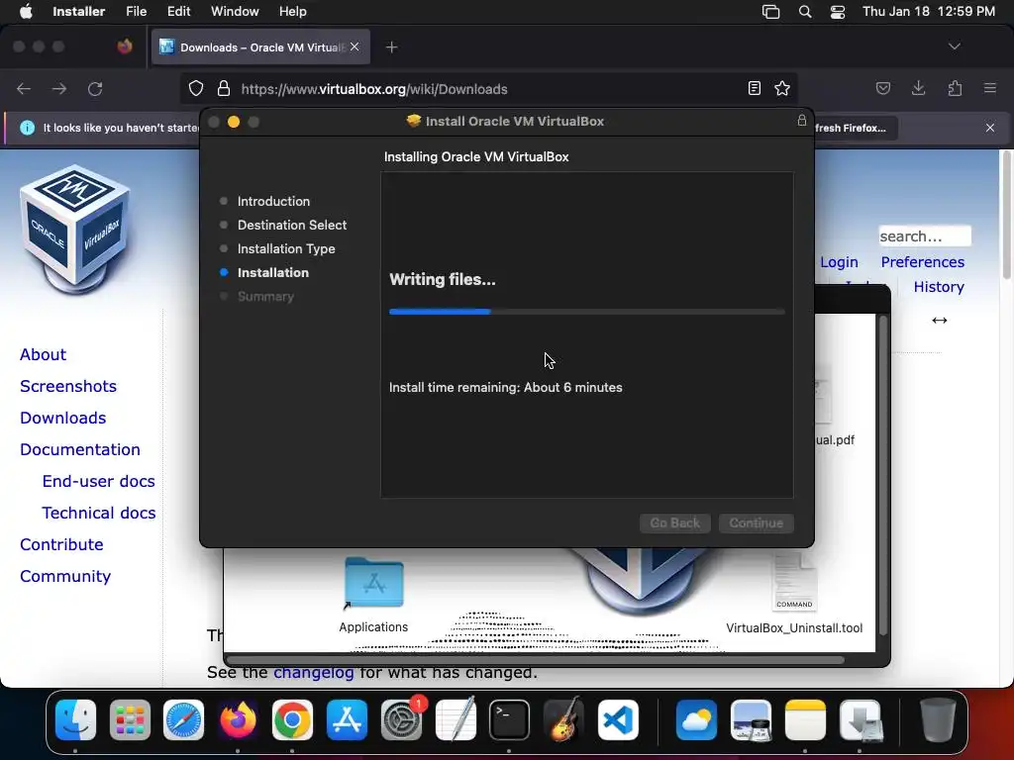The image size is (1014, 760).
Task: Open the Apple menu
Action: tap(26, 11)
